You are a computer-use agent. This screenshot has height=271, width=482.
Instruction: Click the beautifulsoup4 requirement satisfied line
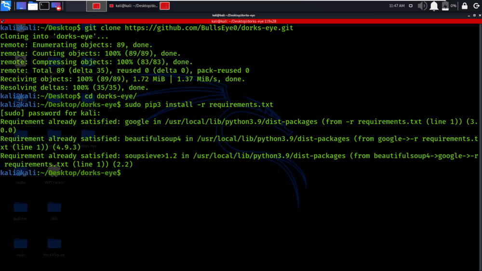coord(239,143)
